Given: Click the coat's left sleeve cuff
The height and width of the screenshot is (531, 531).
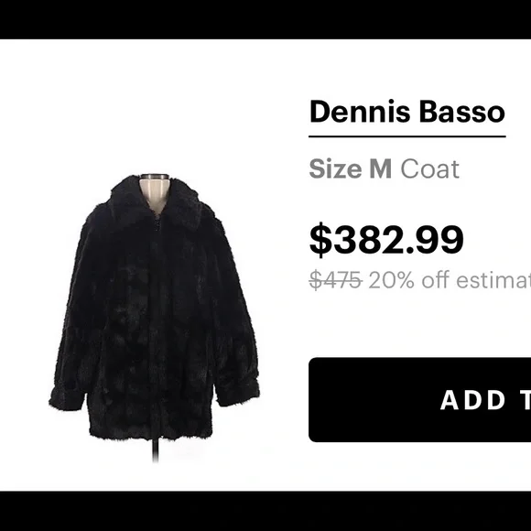Looking at the screenshot, I should [66, 399].
